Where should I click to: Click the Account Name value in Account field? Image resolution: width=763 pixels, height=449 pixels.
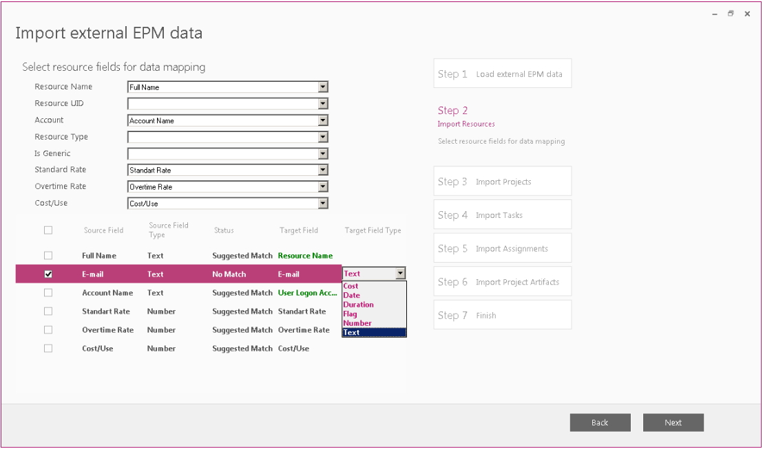pos(151,120)
